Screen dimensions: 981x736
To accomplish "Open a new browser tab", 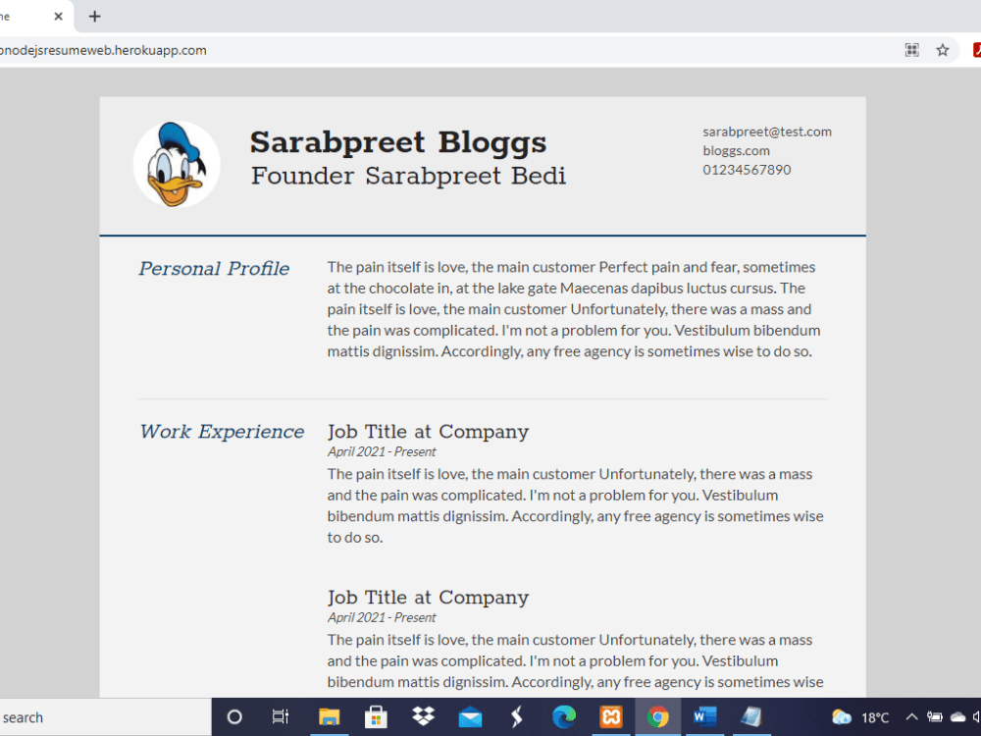I will click(94, 17).
